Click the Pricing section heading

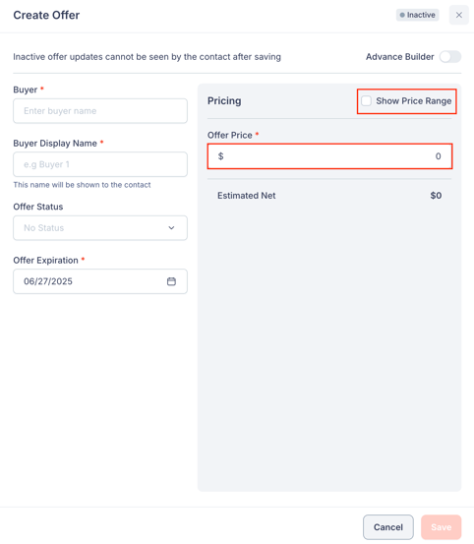click(x=224, y=101)
